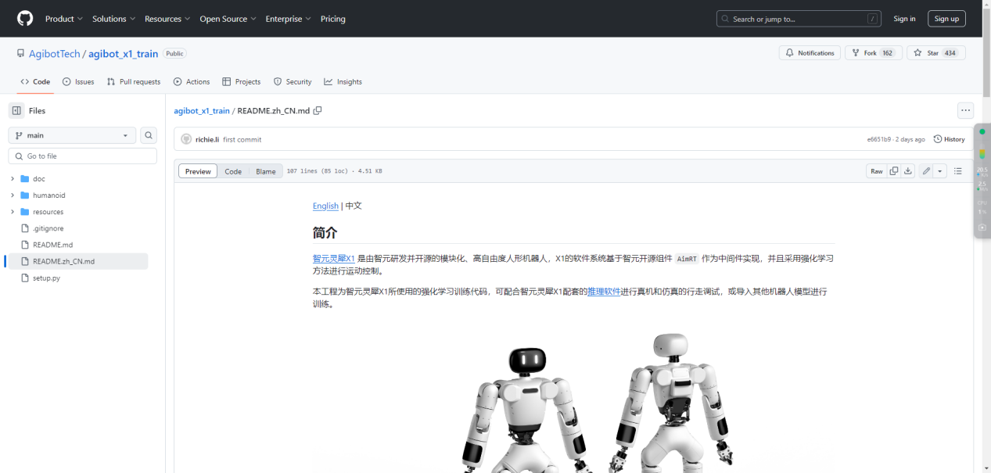
Task: Open the Solutions menu dropdown
Action: coord(113,19)
